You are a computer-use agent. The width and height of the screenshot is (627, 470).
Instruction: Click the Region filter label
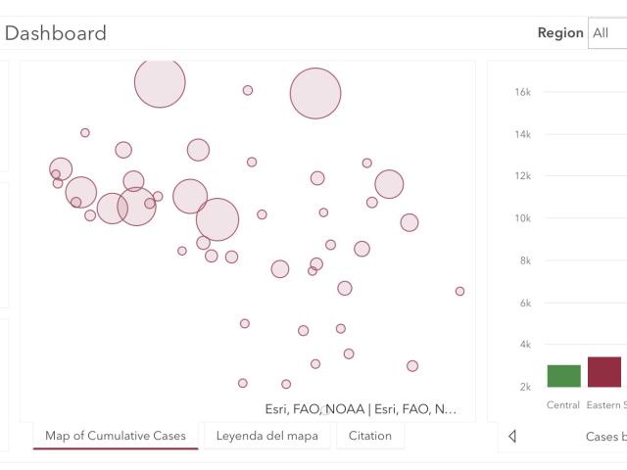coord(560,32)
